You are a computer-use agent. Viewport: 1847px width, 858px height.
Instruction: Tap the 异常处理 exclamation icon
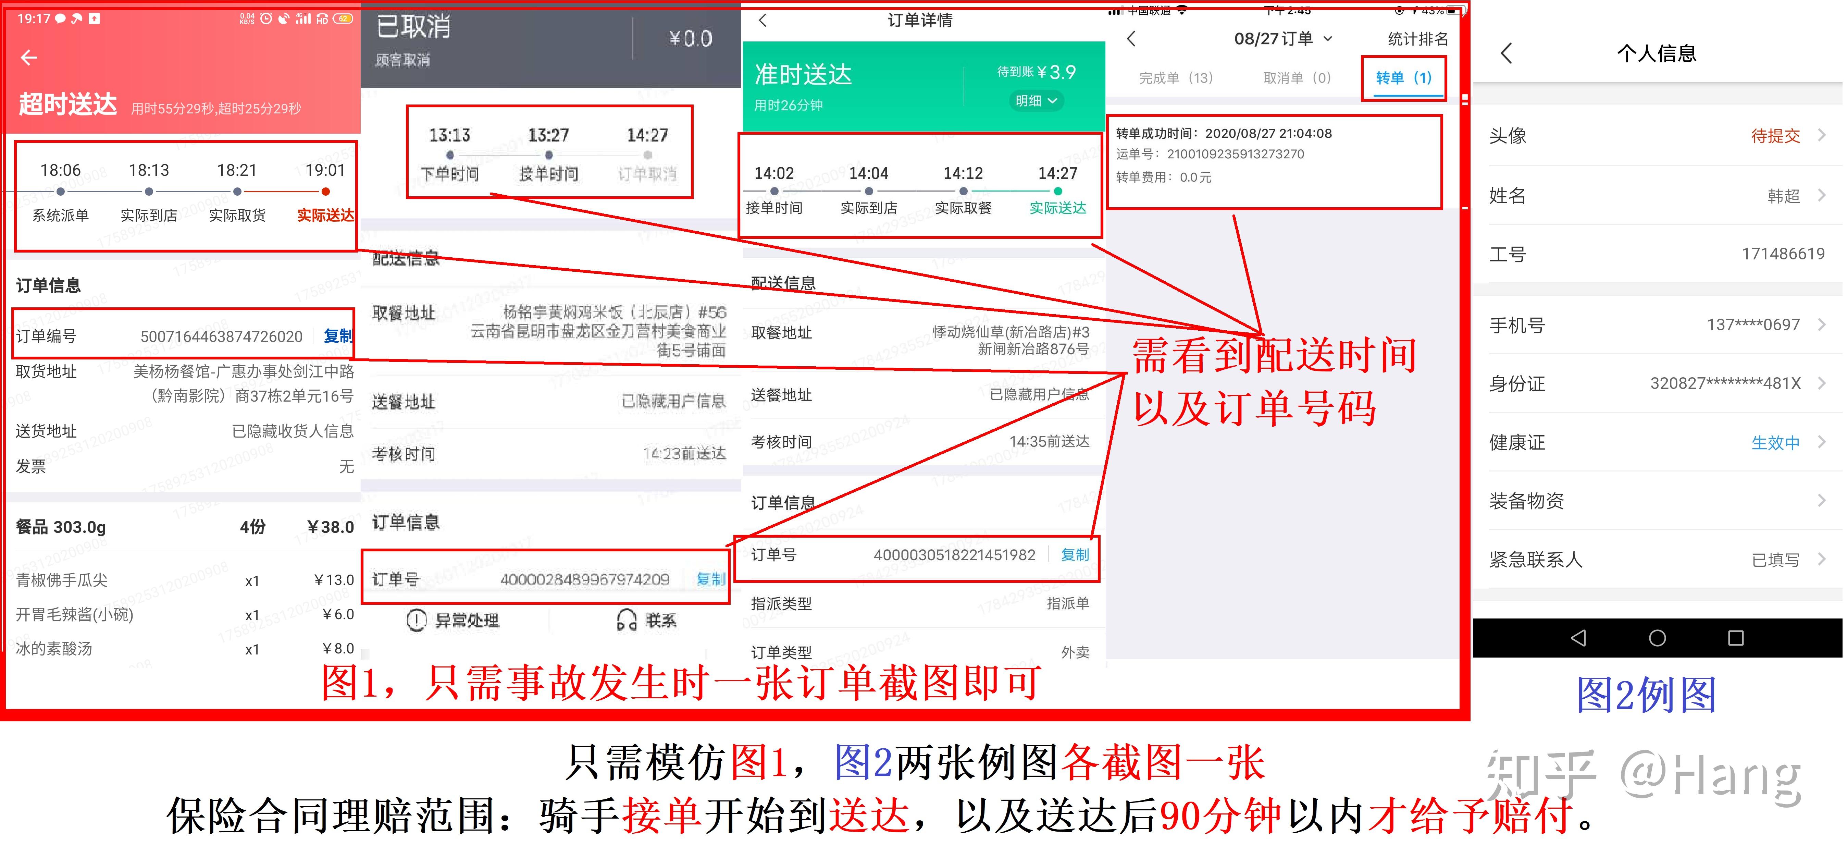(x=417, y=621)
